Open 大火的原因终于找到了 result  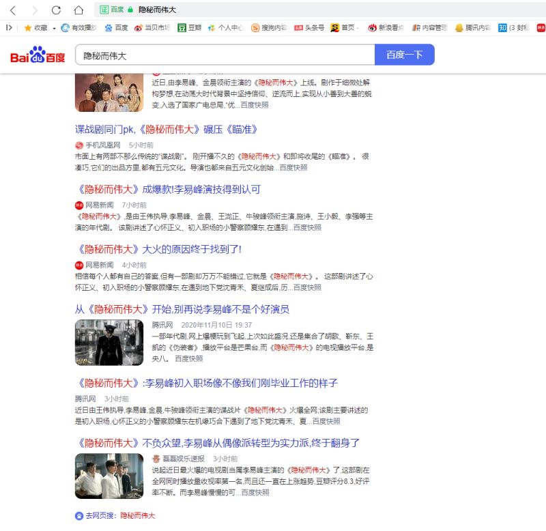click(x=158, y=249)
